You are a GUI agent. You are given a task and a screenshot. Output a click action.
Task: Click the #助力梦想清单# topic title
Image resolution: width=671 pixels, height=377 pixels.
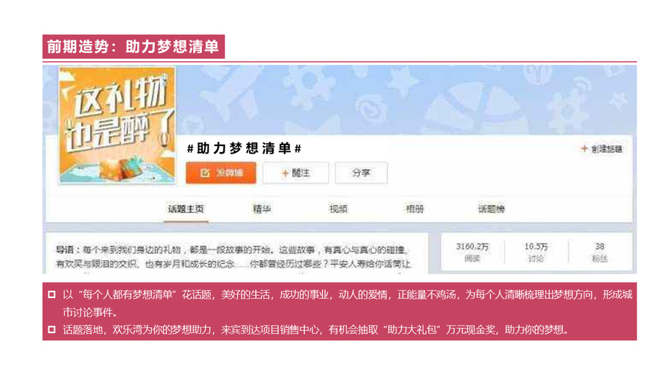(x=244, y=148)
